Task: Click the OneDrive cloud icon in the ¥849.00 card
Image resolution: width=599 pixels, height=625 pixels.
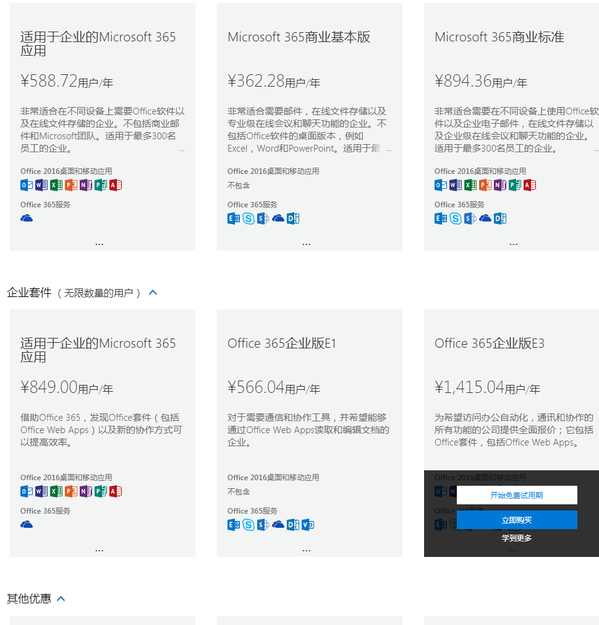Action: pyautogui.click(x=27, y=525)
